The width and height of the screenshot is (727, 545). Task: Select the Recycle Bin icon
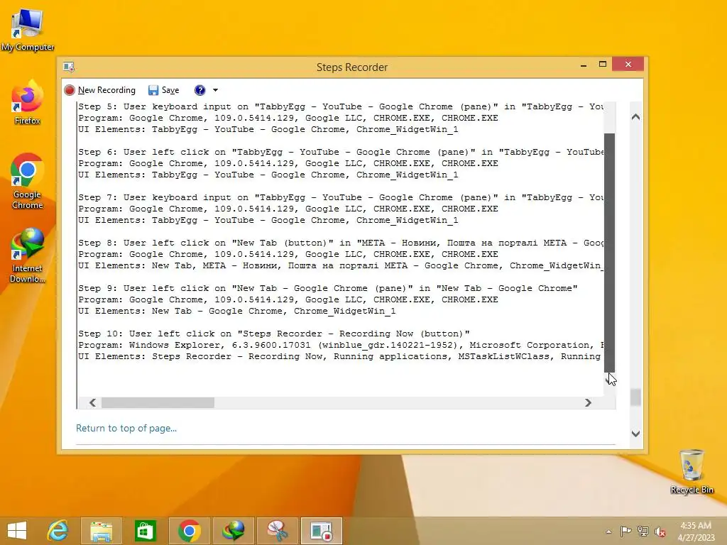692,471
